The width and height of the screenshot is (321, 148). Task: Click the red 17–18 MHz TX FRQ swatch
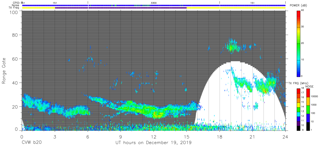[x=299, y=91]
